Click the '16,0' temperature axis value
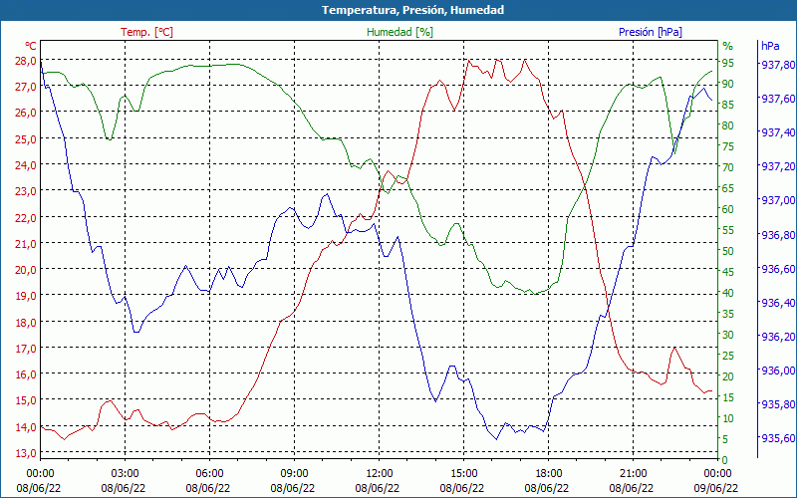The image size is (797, 498). click(27, 374)
